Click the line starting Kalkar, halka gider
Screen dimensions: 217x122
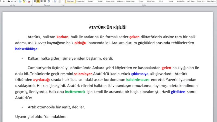point(70,59)
